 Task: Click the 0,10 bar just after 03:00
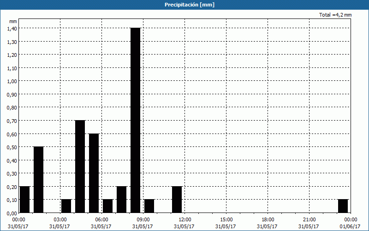66,206
